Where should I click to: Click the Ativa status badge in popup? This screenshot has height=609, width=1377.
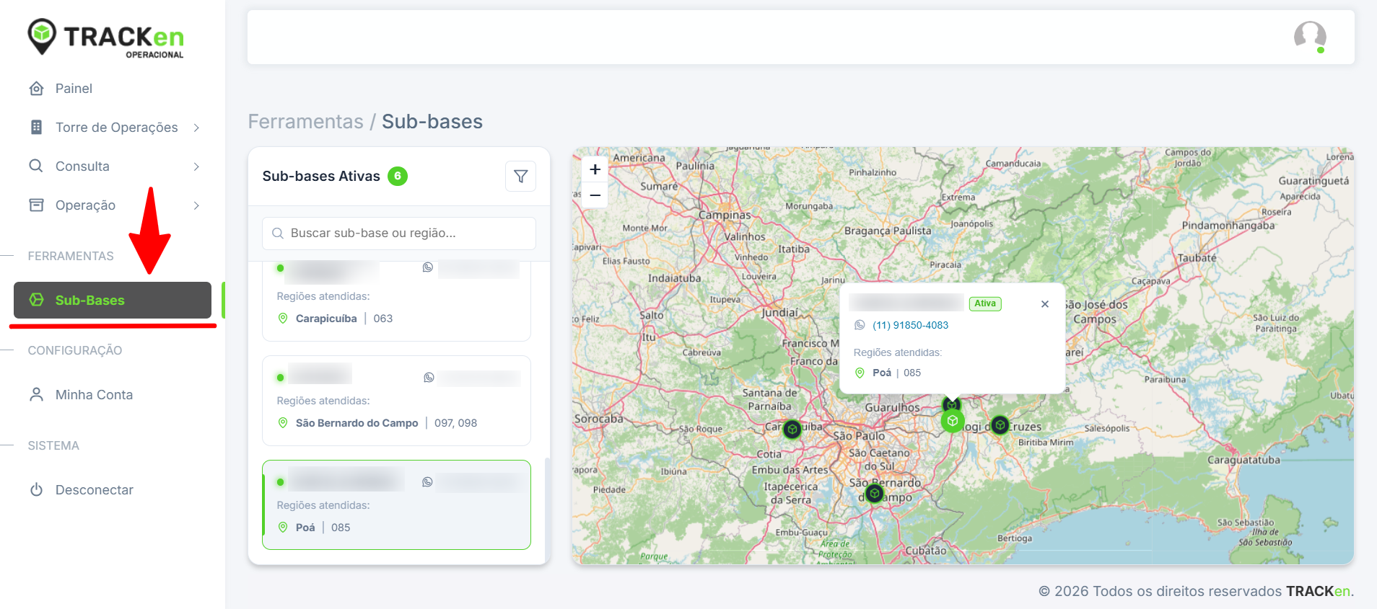point(984,303)
